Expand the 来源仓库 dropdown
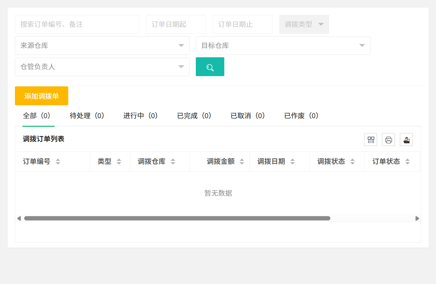The height and width of the screenshot is (284, 436). click(102, 46)
